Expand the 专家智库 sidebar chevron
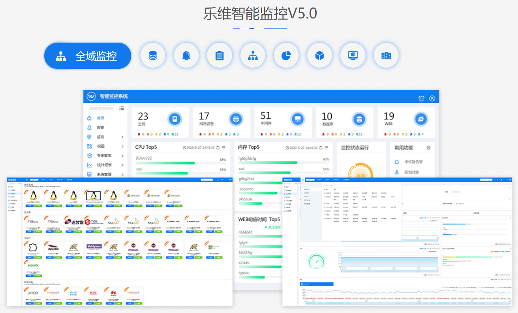518x313 pixels. pyautogui.click(x=122, y=156)
